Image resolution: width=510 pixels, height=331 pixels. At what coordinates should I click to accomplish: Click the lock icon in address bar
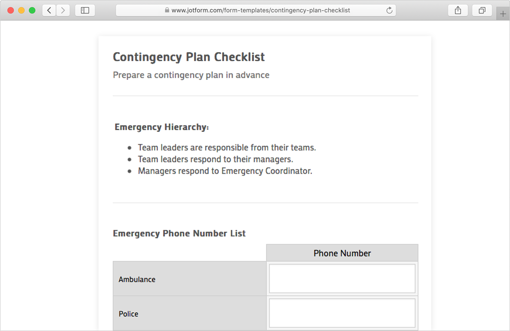pos(167,10)
